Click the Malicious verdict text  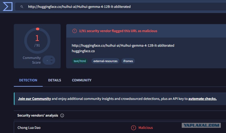click(146, 128)
